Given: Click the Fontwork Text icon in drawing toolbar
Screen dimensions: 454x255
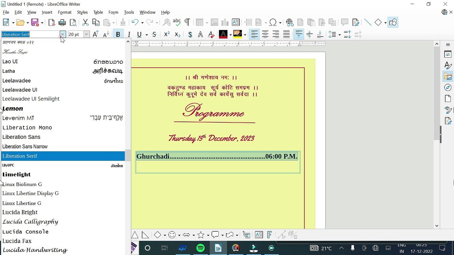Looking at the screenshot, I should point(270,235).
